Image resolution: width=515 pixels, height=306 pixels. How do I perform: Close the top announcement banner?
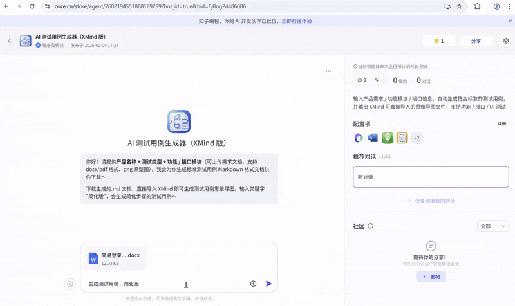click(x=510, y=21)
